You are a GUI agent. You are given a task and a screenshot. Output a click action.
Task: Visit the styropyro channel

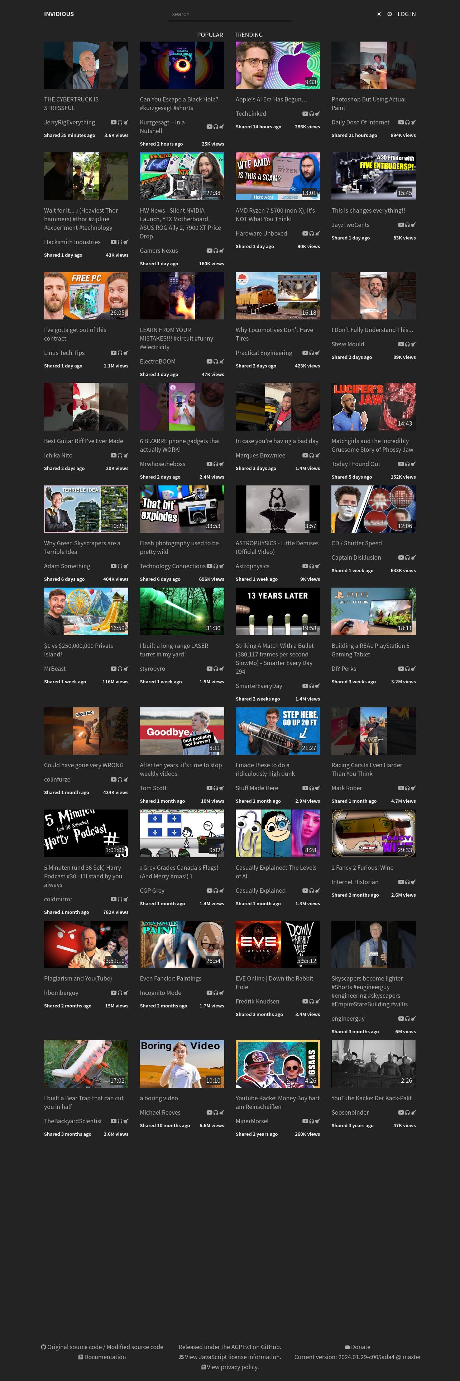[153, 669]
